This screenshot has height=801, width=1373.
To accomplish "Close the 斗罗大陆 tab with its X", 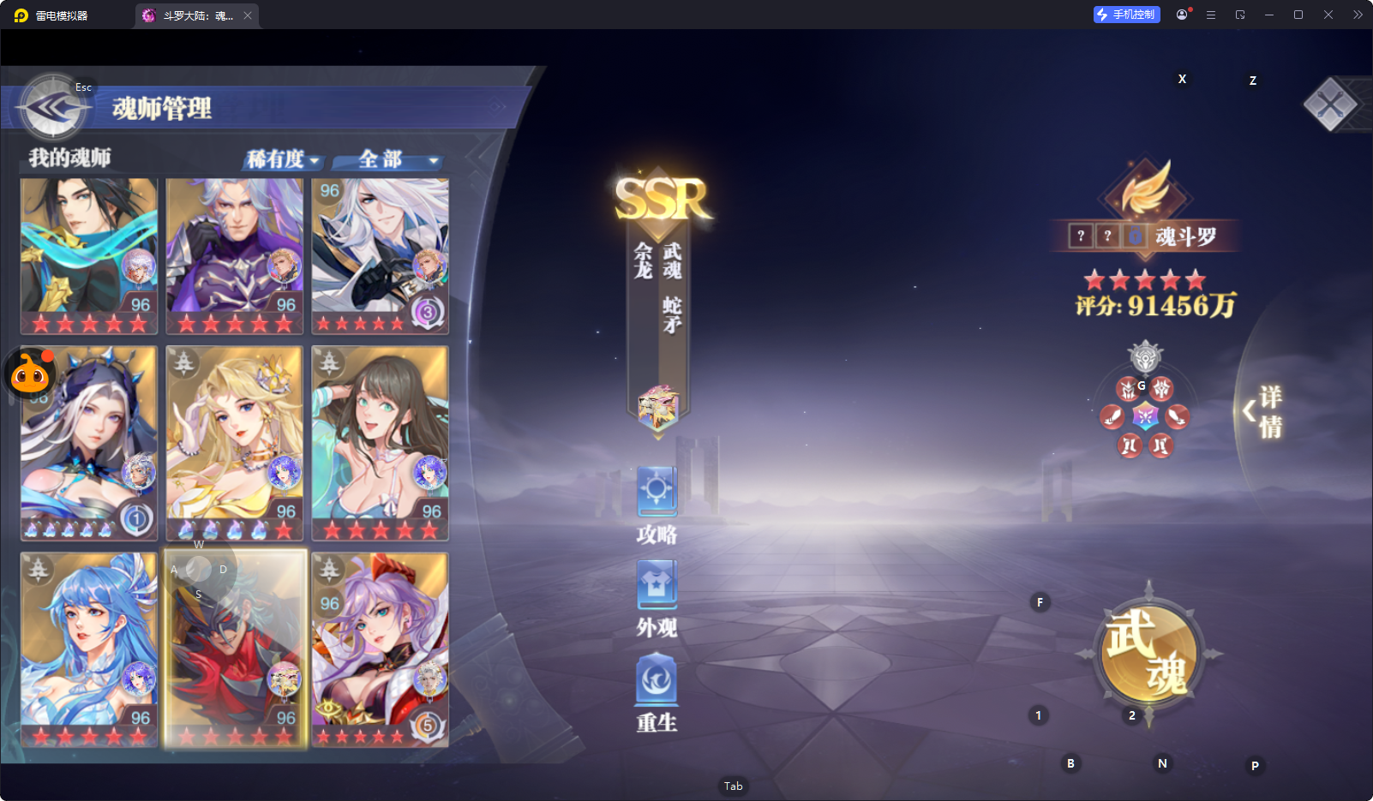I will 248,15.
